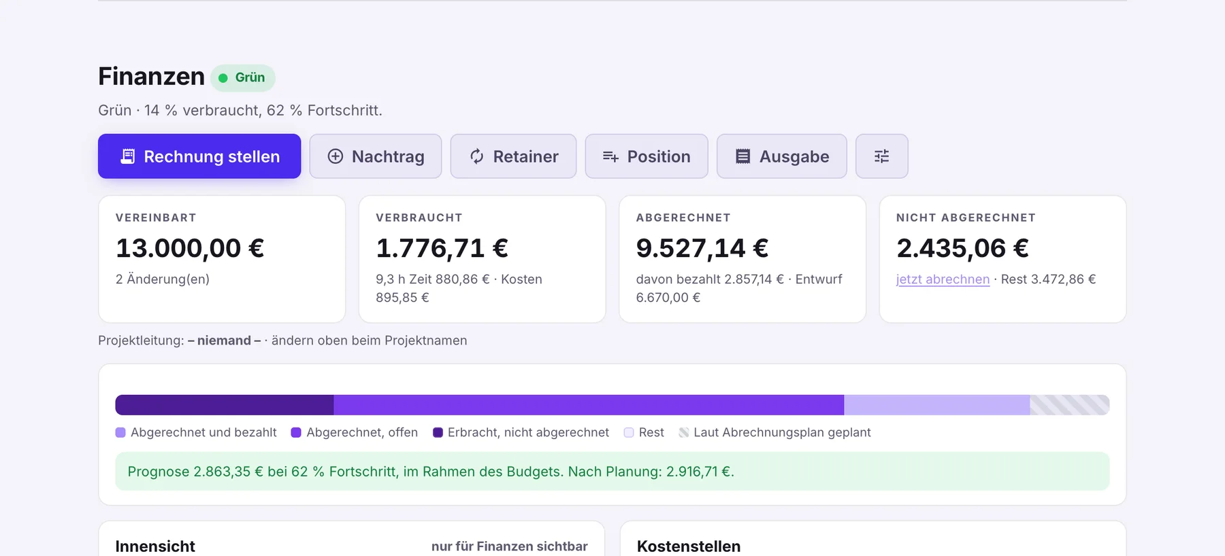The width and height of the screenshot is (1225, 556).
Task: Open the Nachtrag button
Action: pos(376,156)
